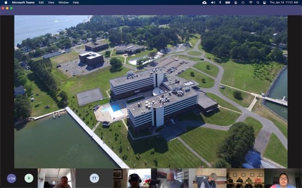Open the Apple menu

6,2
